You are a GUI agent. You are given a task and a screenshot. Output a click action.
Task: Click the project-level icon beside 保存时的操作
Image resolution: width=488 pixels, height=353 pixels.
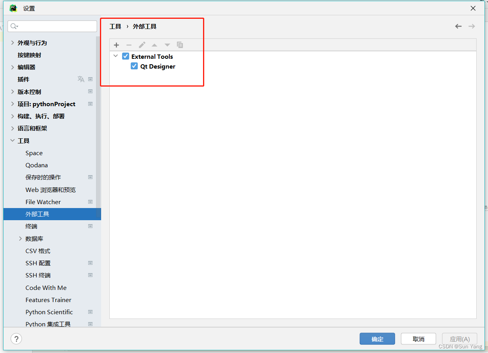coord(91,177)
